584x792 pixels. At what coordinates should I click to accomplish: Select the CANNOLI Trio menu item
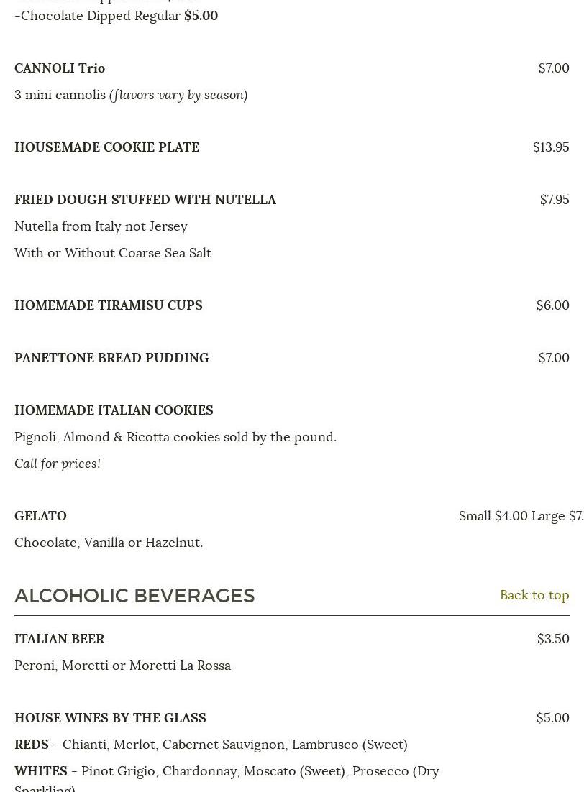pos(60,68)
